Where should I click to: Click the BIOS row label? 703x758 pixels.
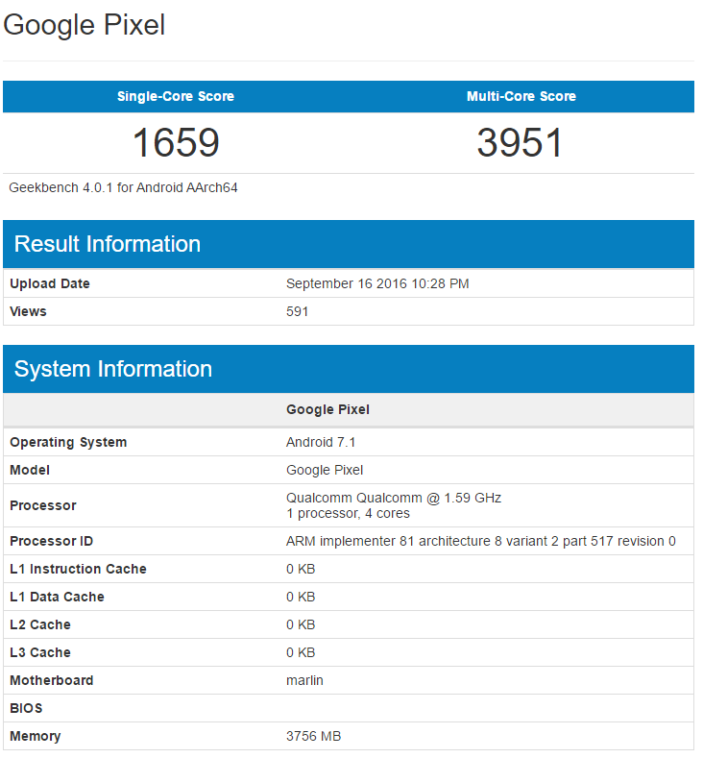26,708
